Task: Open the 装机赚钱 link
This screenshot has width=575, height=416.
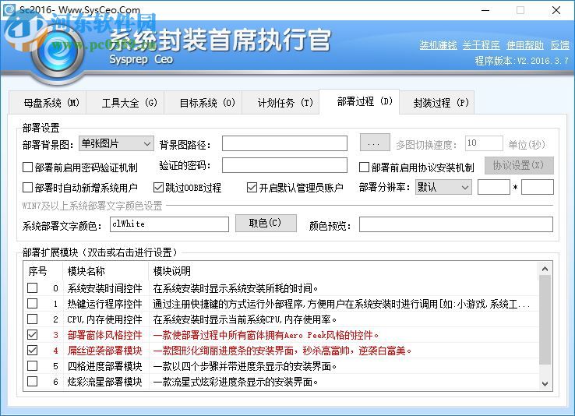Action: pyautogui.click(x=438, y=45)
